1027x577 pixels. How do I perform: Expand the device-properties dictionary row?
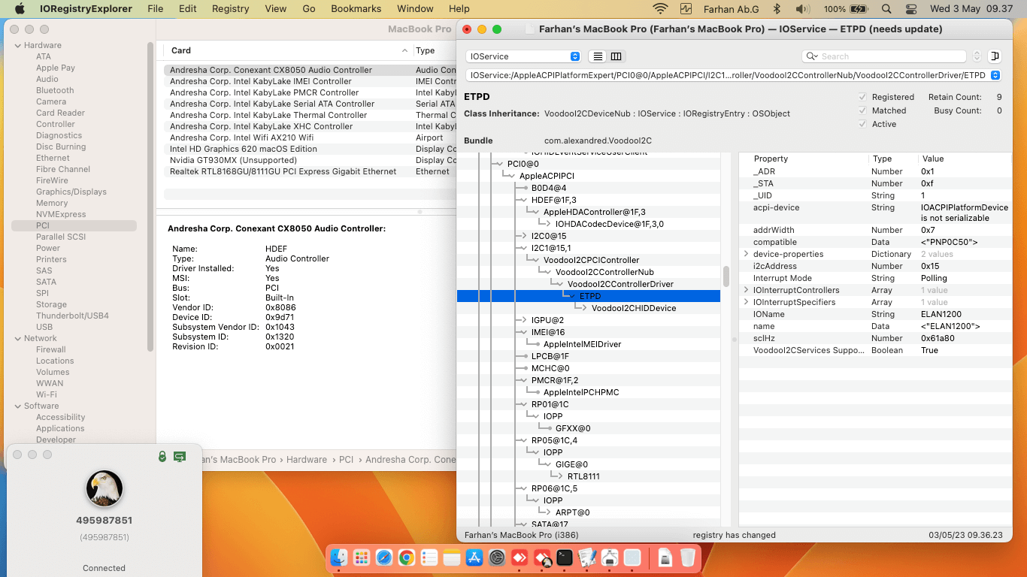tap(746, 254)
